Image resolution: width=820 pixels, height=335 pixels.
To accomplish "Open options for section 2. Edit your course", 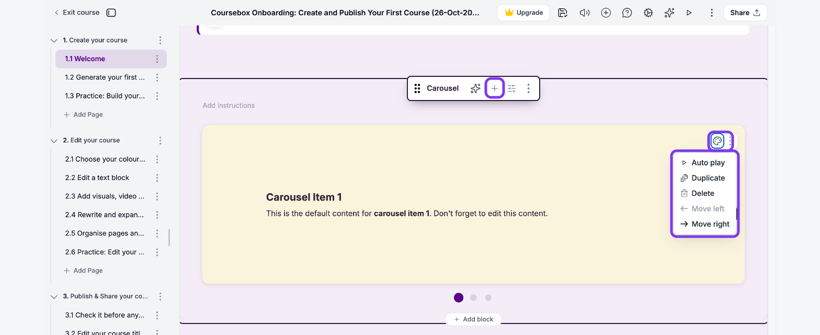I will [160, 140].
